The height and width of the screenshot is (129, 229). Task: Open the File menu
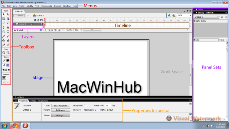click(3, 6)
